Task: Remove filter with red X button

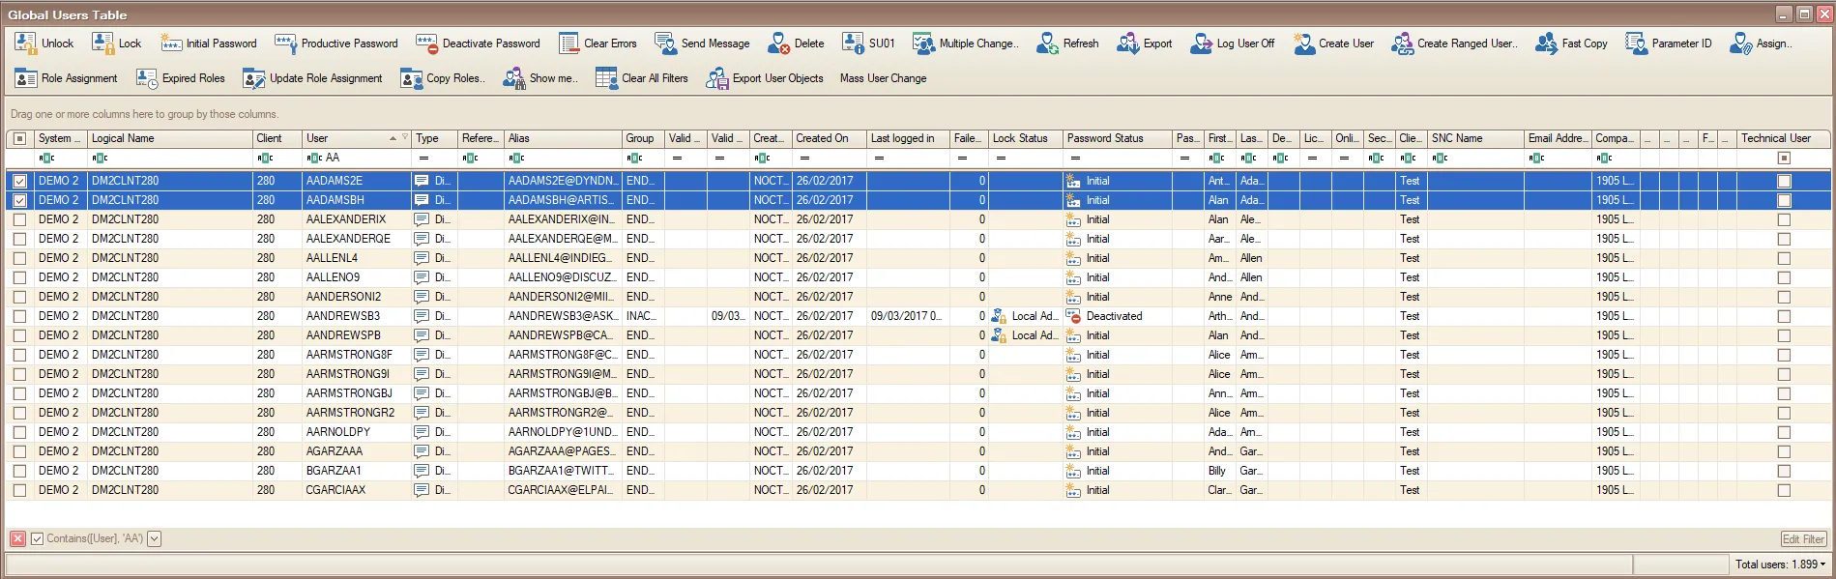Action: (x=18, y=539)
